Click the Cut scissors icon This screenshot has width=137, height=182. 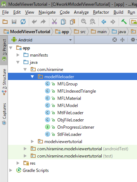click(x=54, y=22)
